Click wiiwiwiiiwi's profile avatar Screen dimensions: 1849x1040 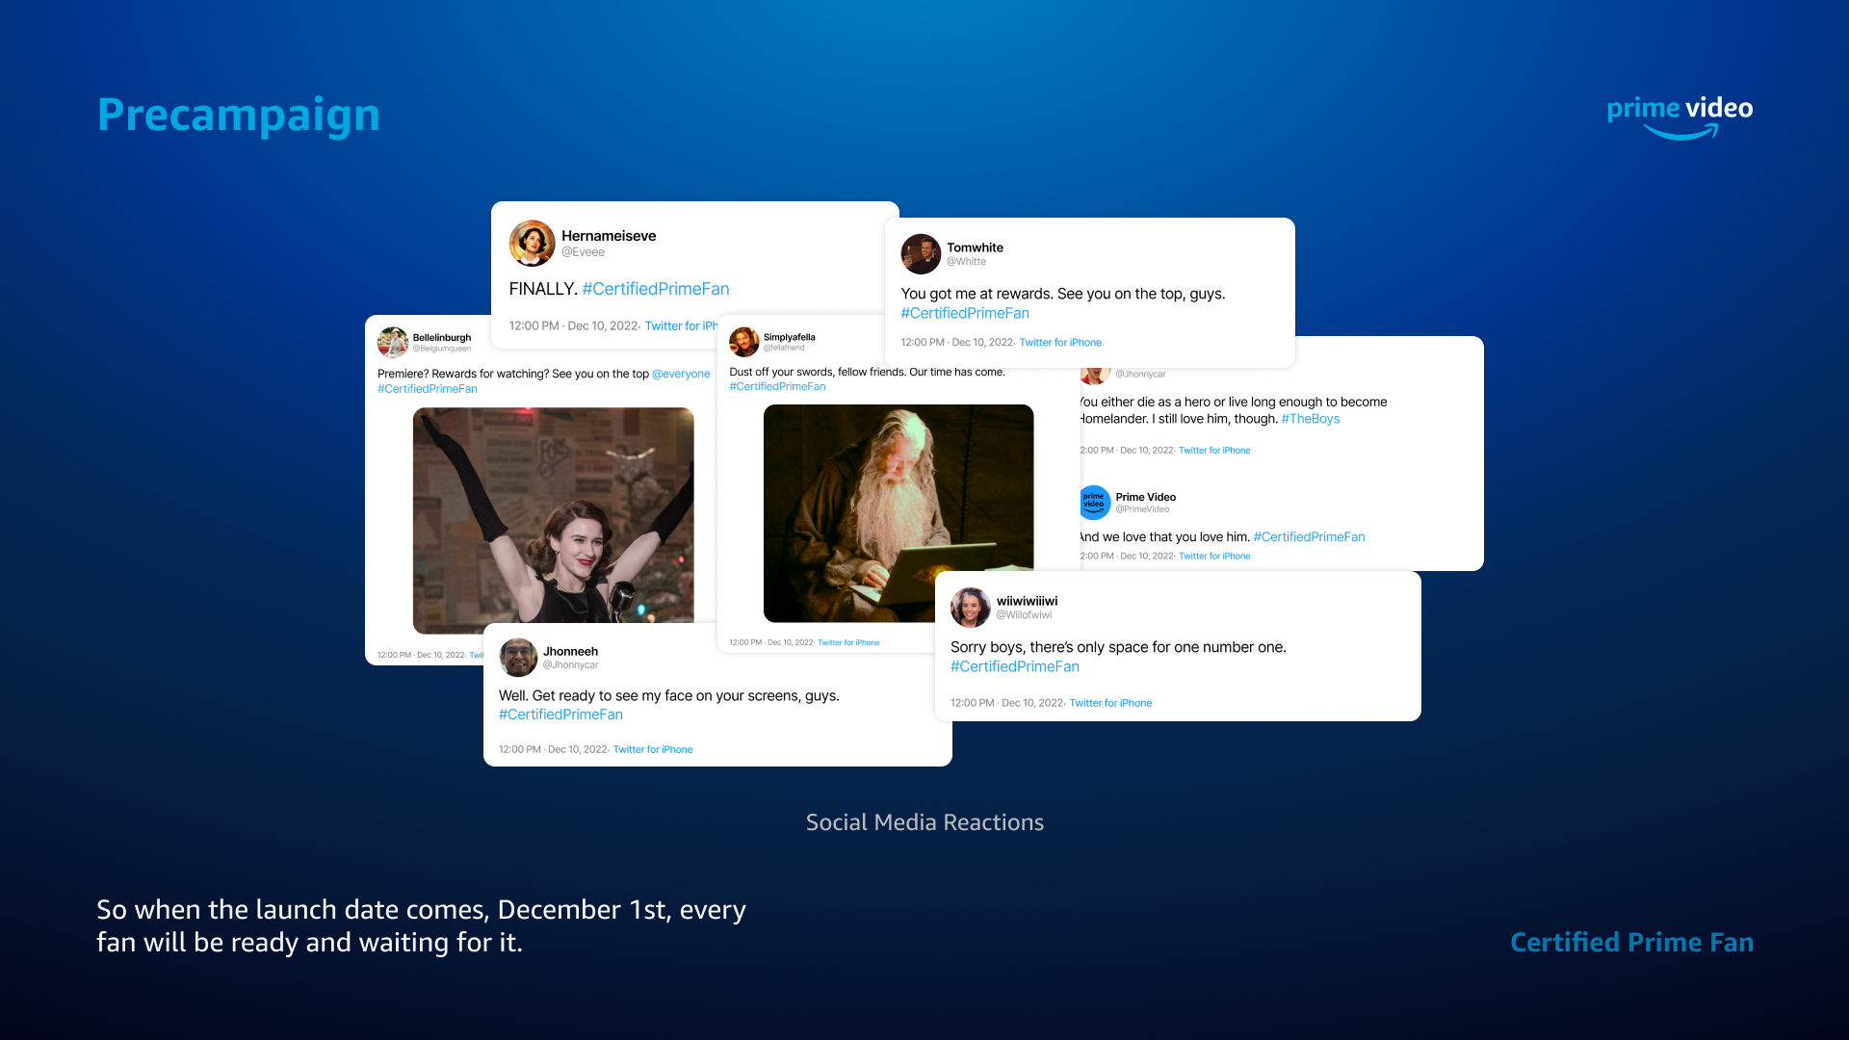pyautogui.click(x=971, y=608)
